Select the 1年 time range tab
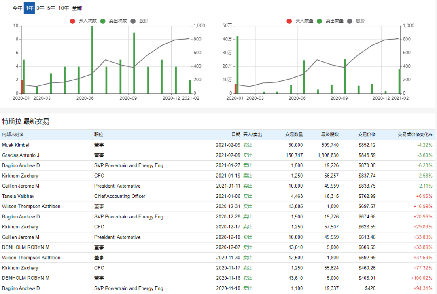Image resolution: width=437 pixels, height=294 pixels. coord(29,8)
